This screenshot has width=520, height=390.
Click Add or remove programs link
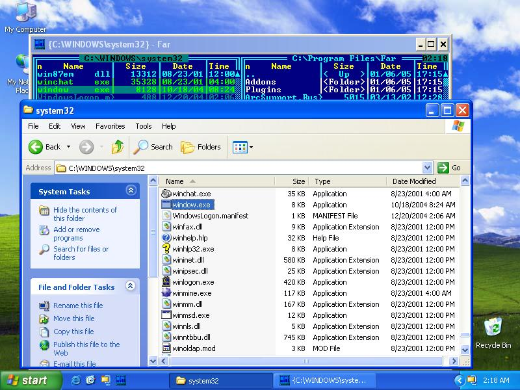click(77, 234)
